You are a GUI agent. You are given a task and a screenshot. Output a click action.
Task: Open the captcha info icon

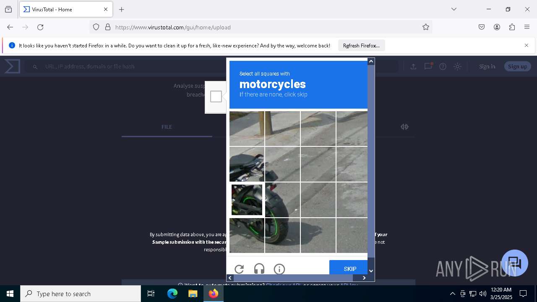pos(279,269)
